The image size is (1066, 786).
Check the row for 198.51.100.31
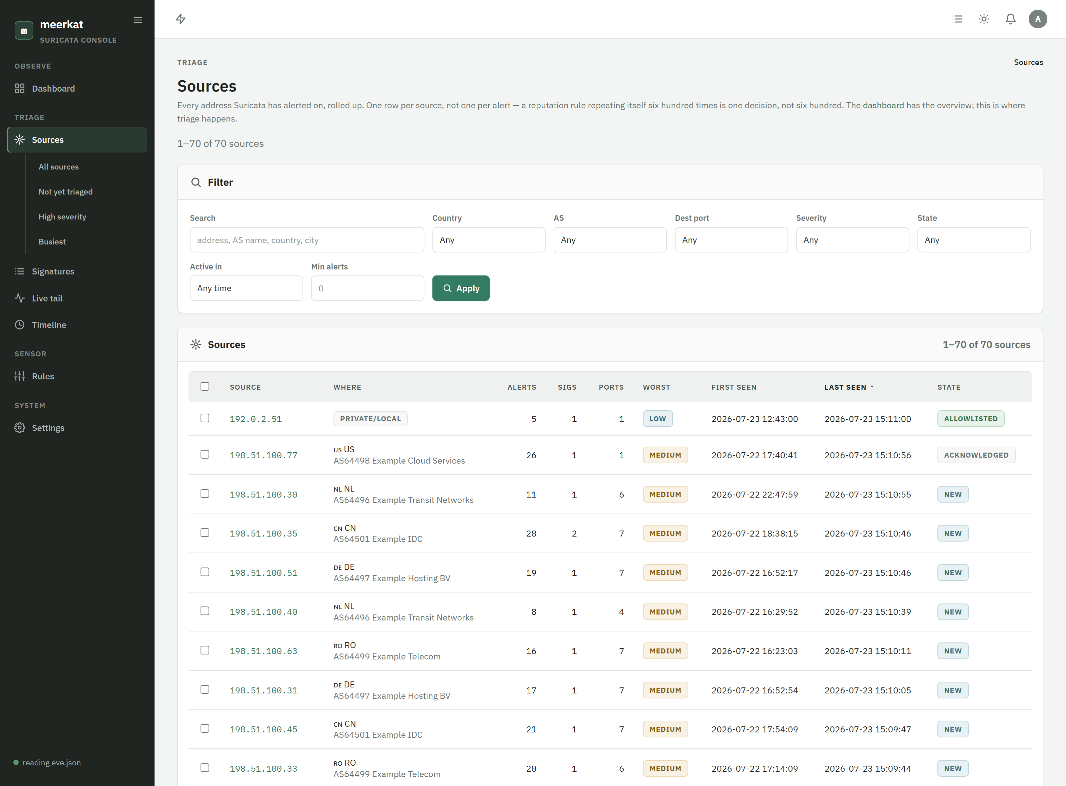click(205, 689)
